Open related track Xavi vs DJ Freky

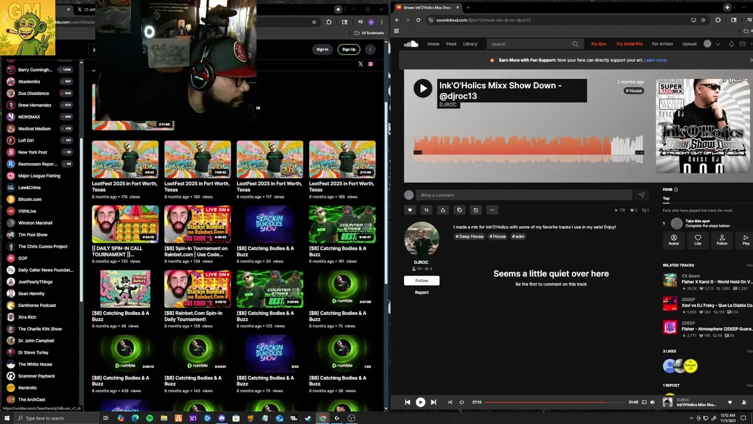click(x=717, y=306)
